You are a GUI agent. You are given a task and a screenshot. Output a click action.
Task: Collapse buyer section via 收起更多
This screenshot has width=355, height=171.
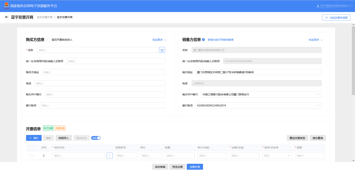[159, 40]
